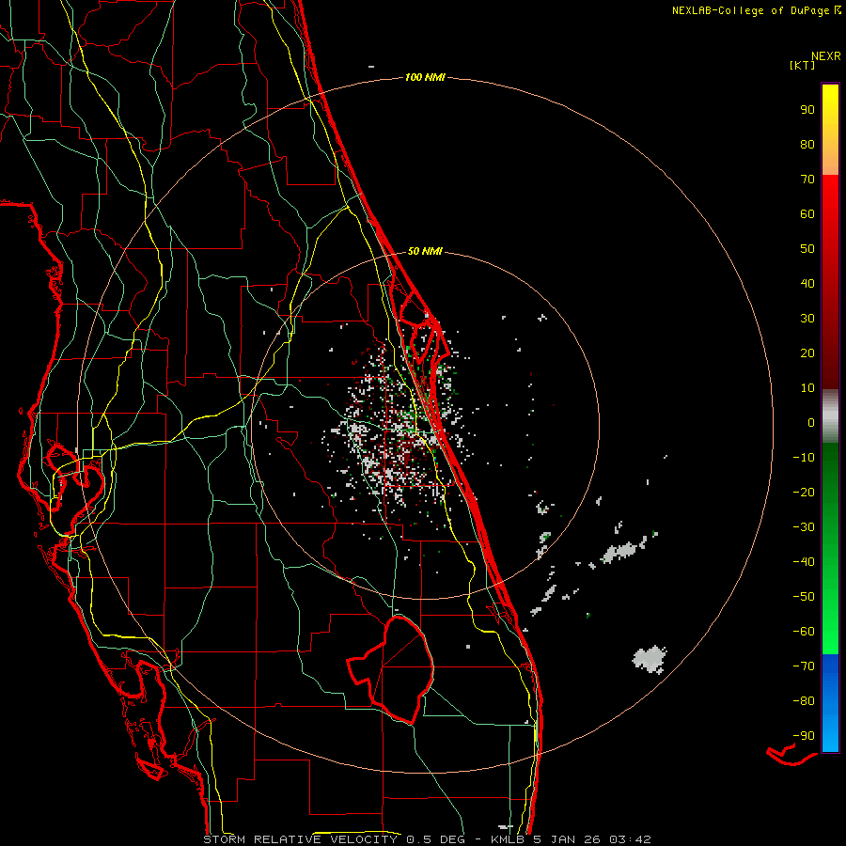This screenshot has width=846, height=846.
Task: Click the -50 value on velocity scale
Action: 804,597
